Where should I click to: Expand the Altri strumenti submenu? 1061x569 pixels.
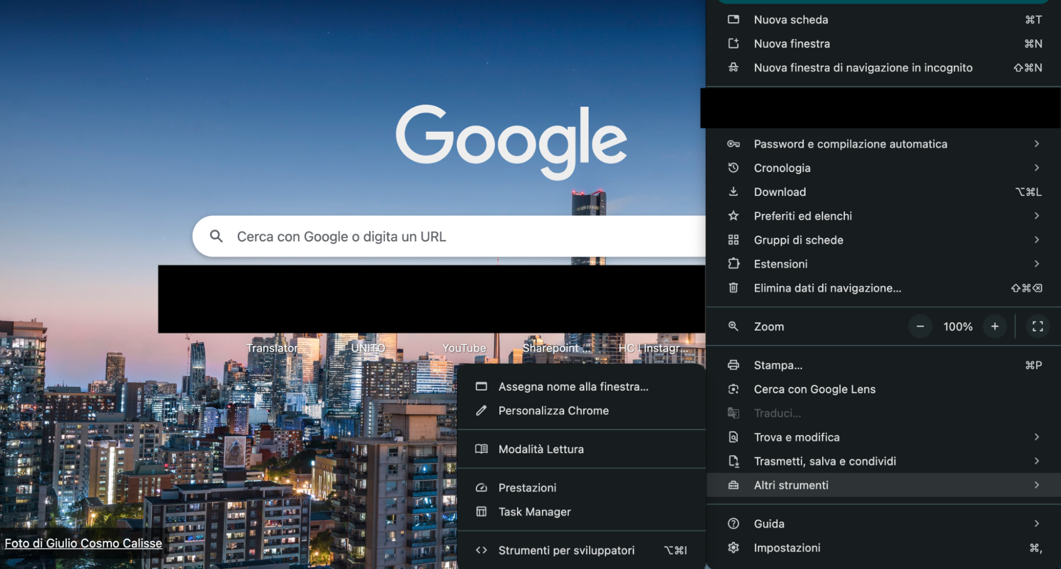pos(791,485)
